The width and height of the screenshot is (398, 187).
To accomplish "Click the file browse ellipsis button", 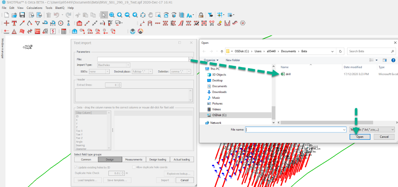I will [190, 59].
